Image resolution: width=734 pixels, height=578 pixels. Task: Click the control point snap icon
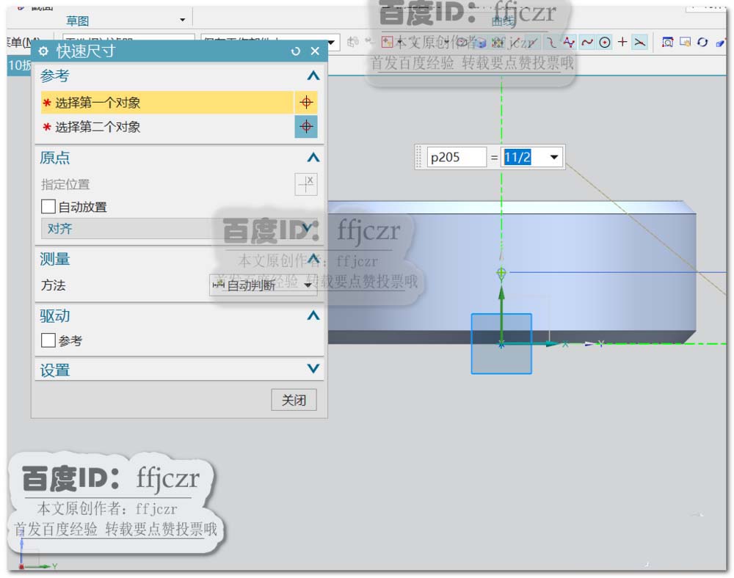click(569, 43)
